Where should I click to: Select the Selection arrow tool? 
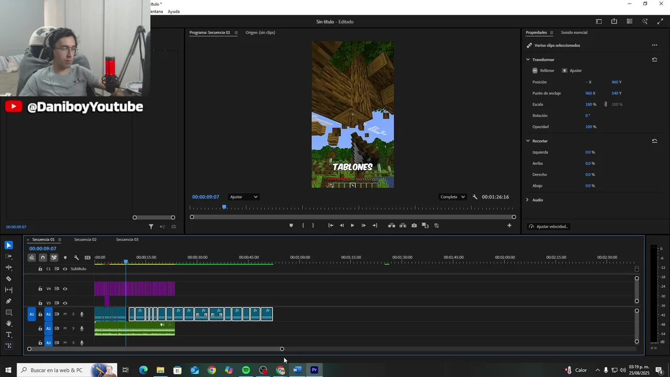[x=9, y=245]
